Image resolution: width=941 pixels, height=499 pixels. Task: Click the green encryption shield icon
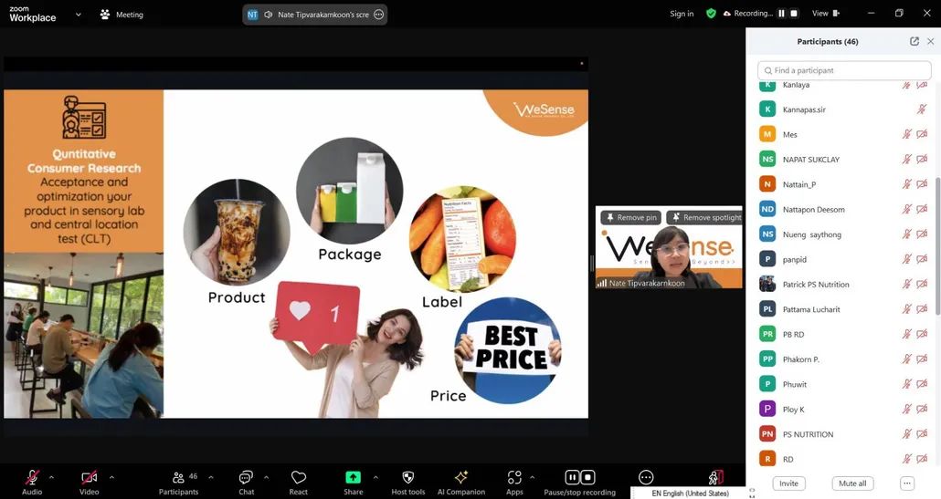point(711,13)
